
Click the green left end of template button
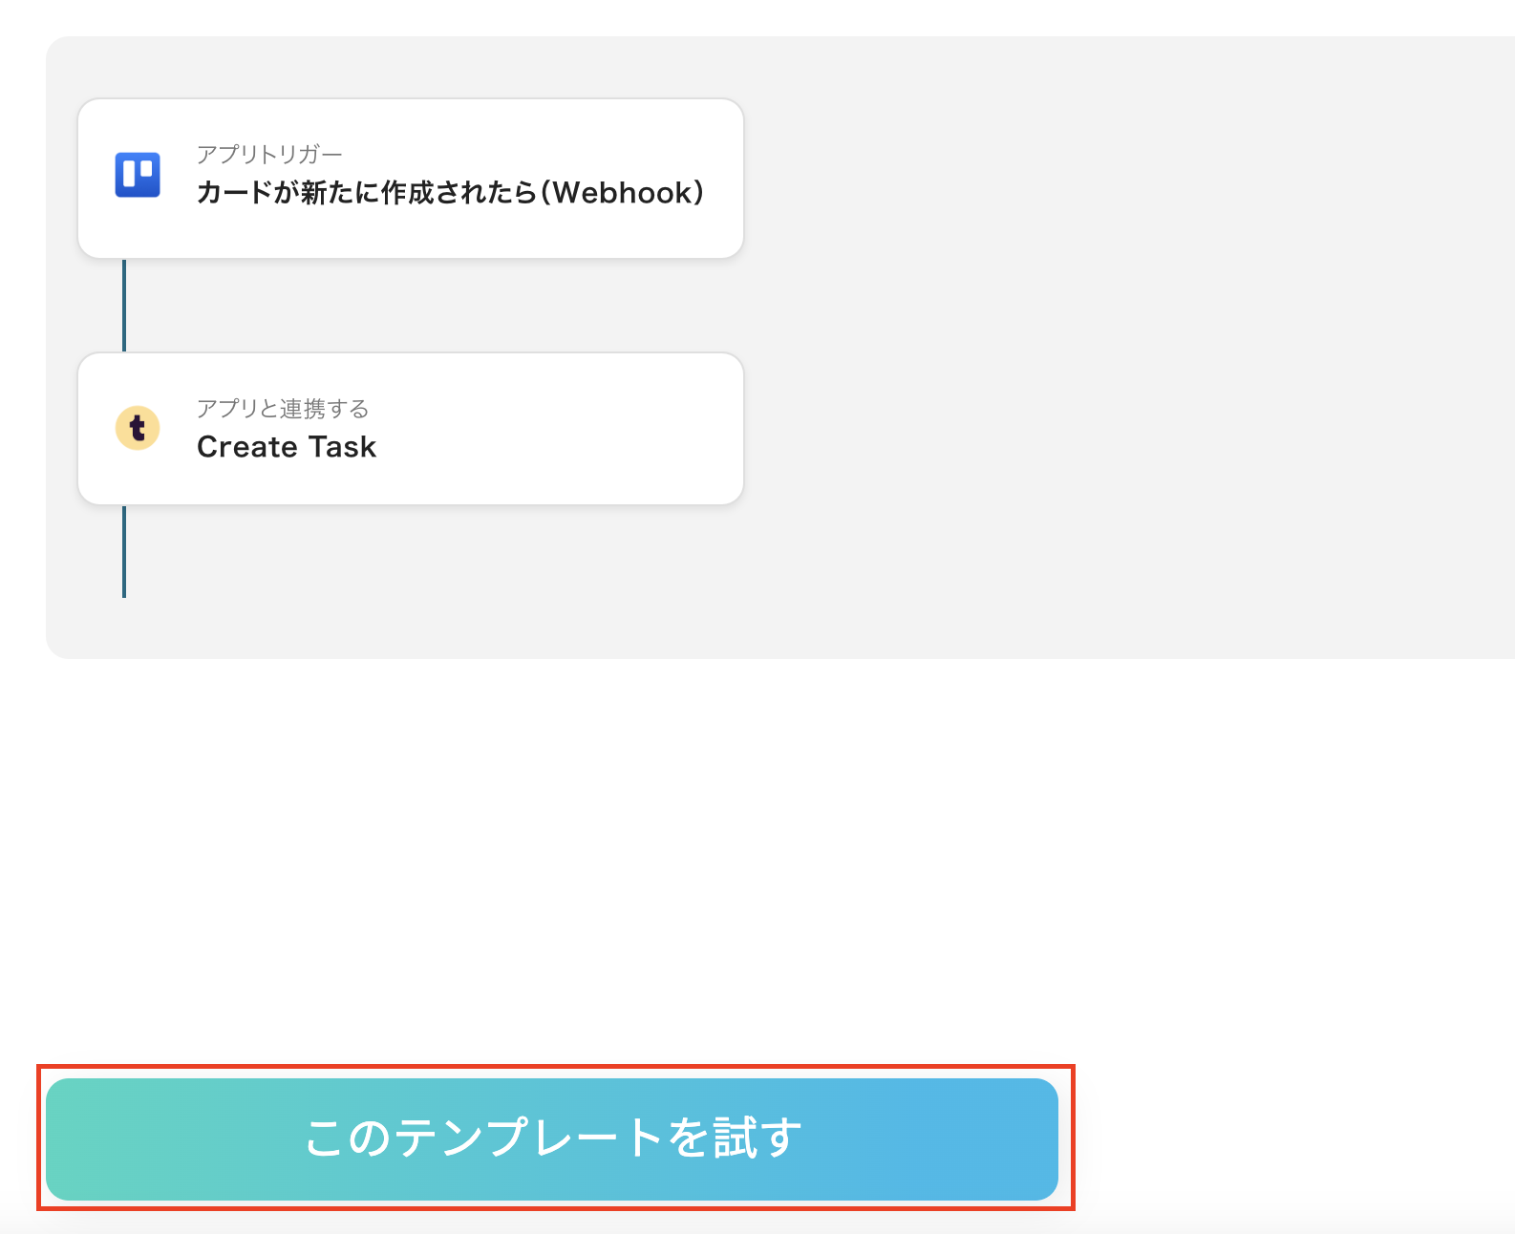(x=96, y=1139)
